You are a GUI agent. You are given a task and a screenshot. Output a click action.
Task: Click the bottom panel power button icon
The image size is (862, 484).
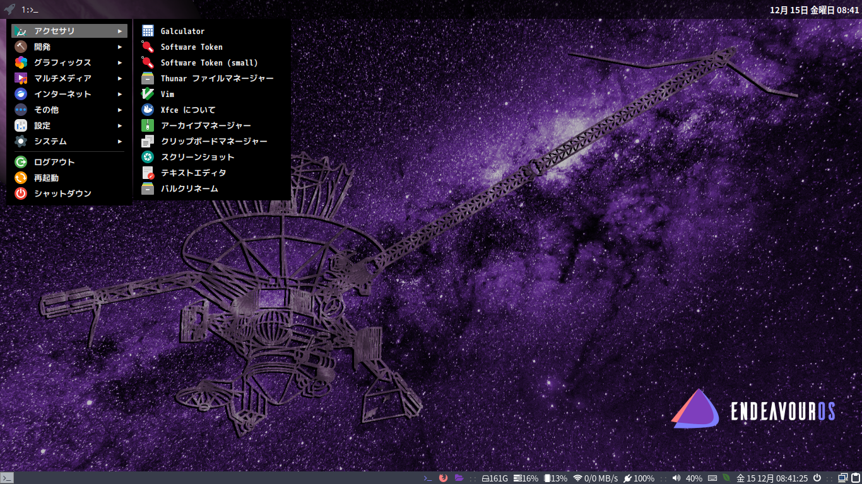[x=817, y=478]
